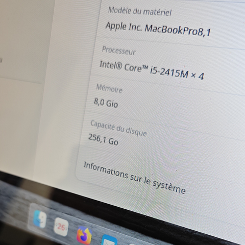
Task: Open the Mail envelope icon in dock
Action: (109, 240)
